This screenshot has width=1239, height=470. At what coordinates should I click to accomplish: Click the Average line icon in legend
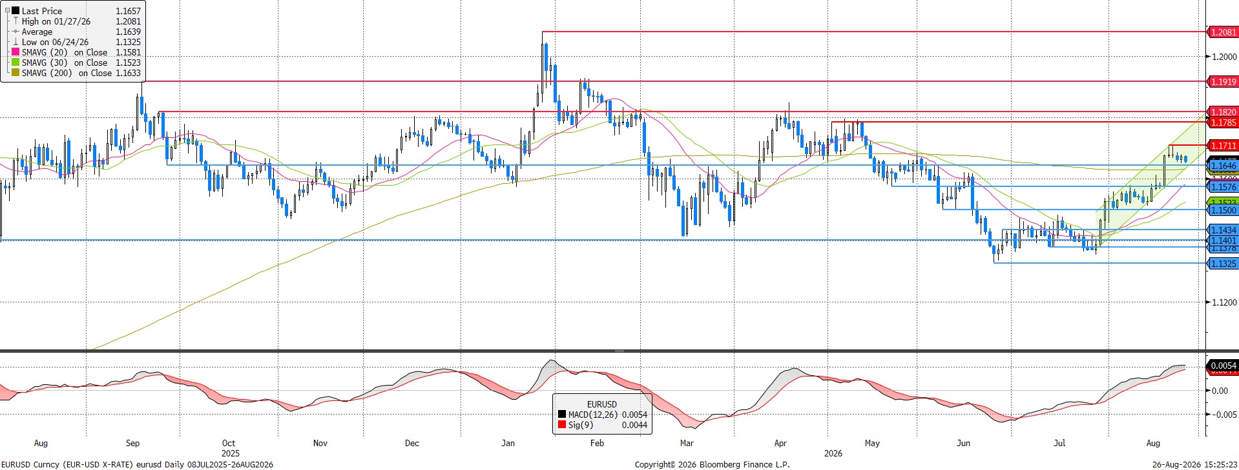[16, 32]
